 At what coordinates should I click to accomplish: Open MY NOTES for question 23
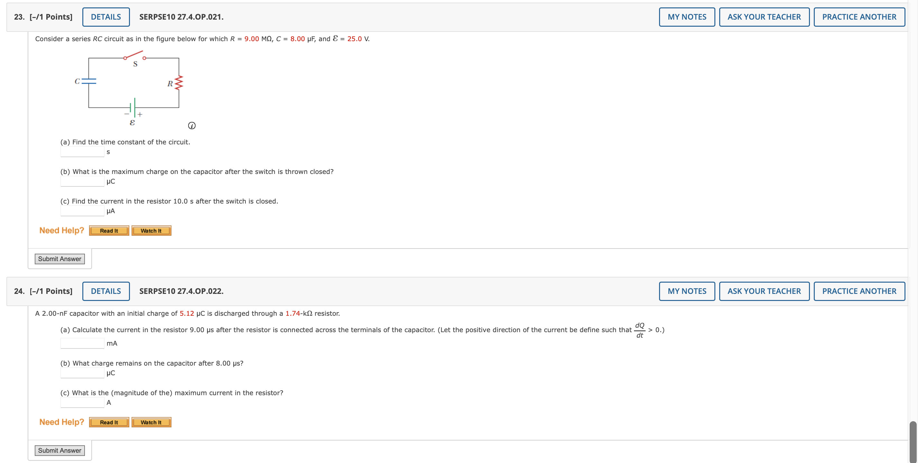pyautogui.click(x=686, y=17)
